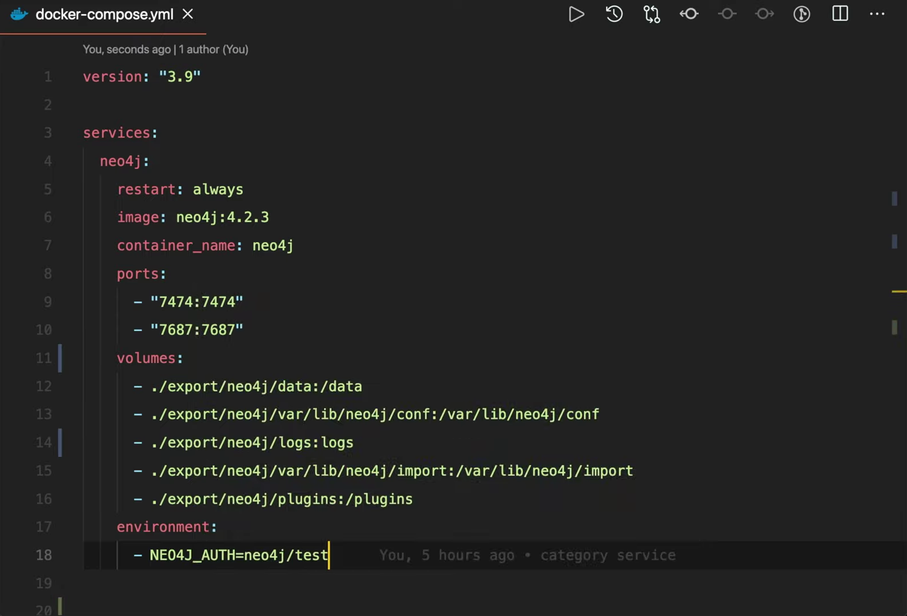Click port mapping "7474:7474"

point(196,302)
